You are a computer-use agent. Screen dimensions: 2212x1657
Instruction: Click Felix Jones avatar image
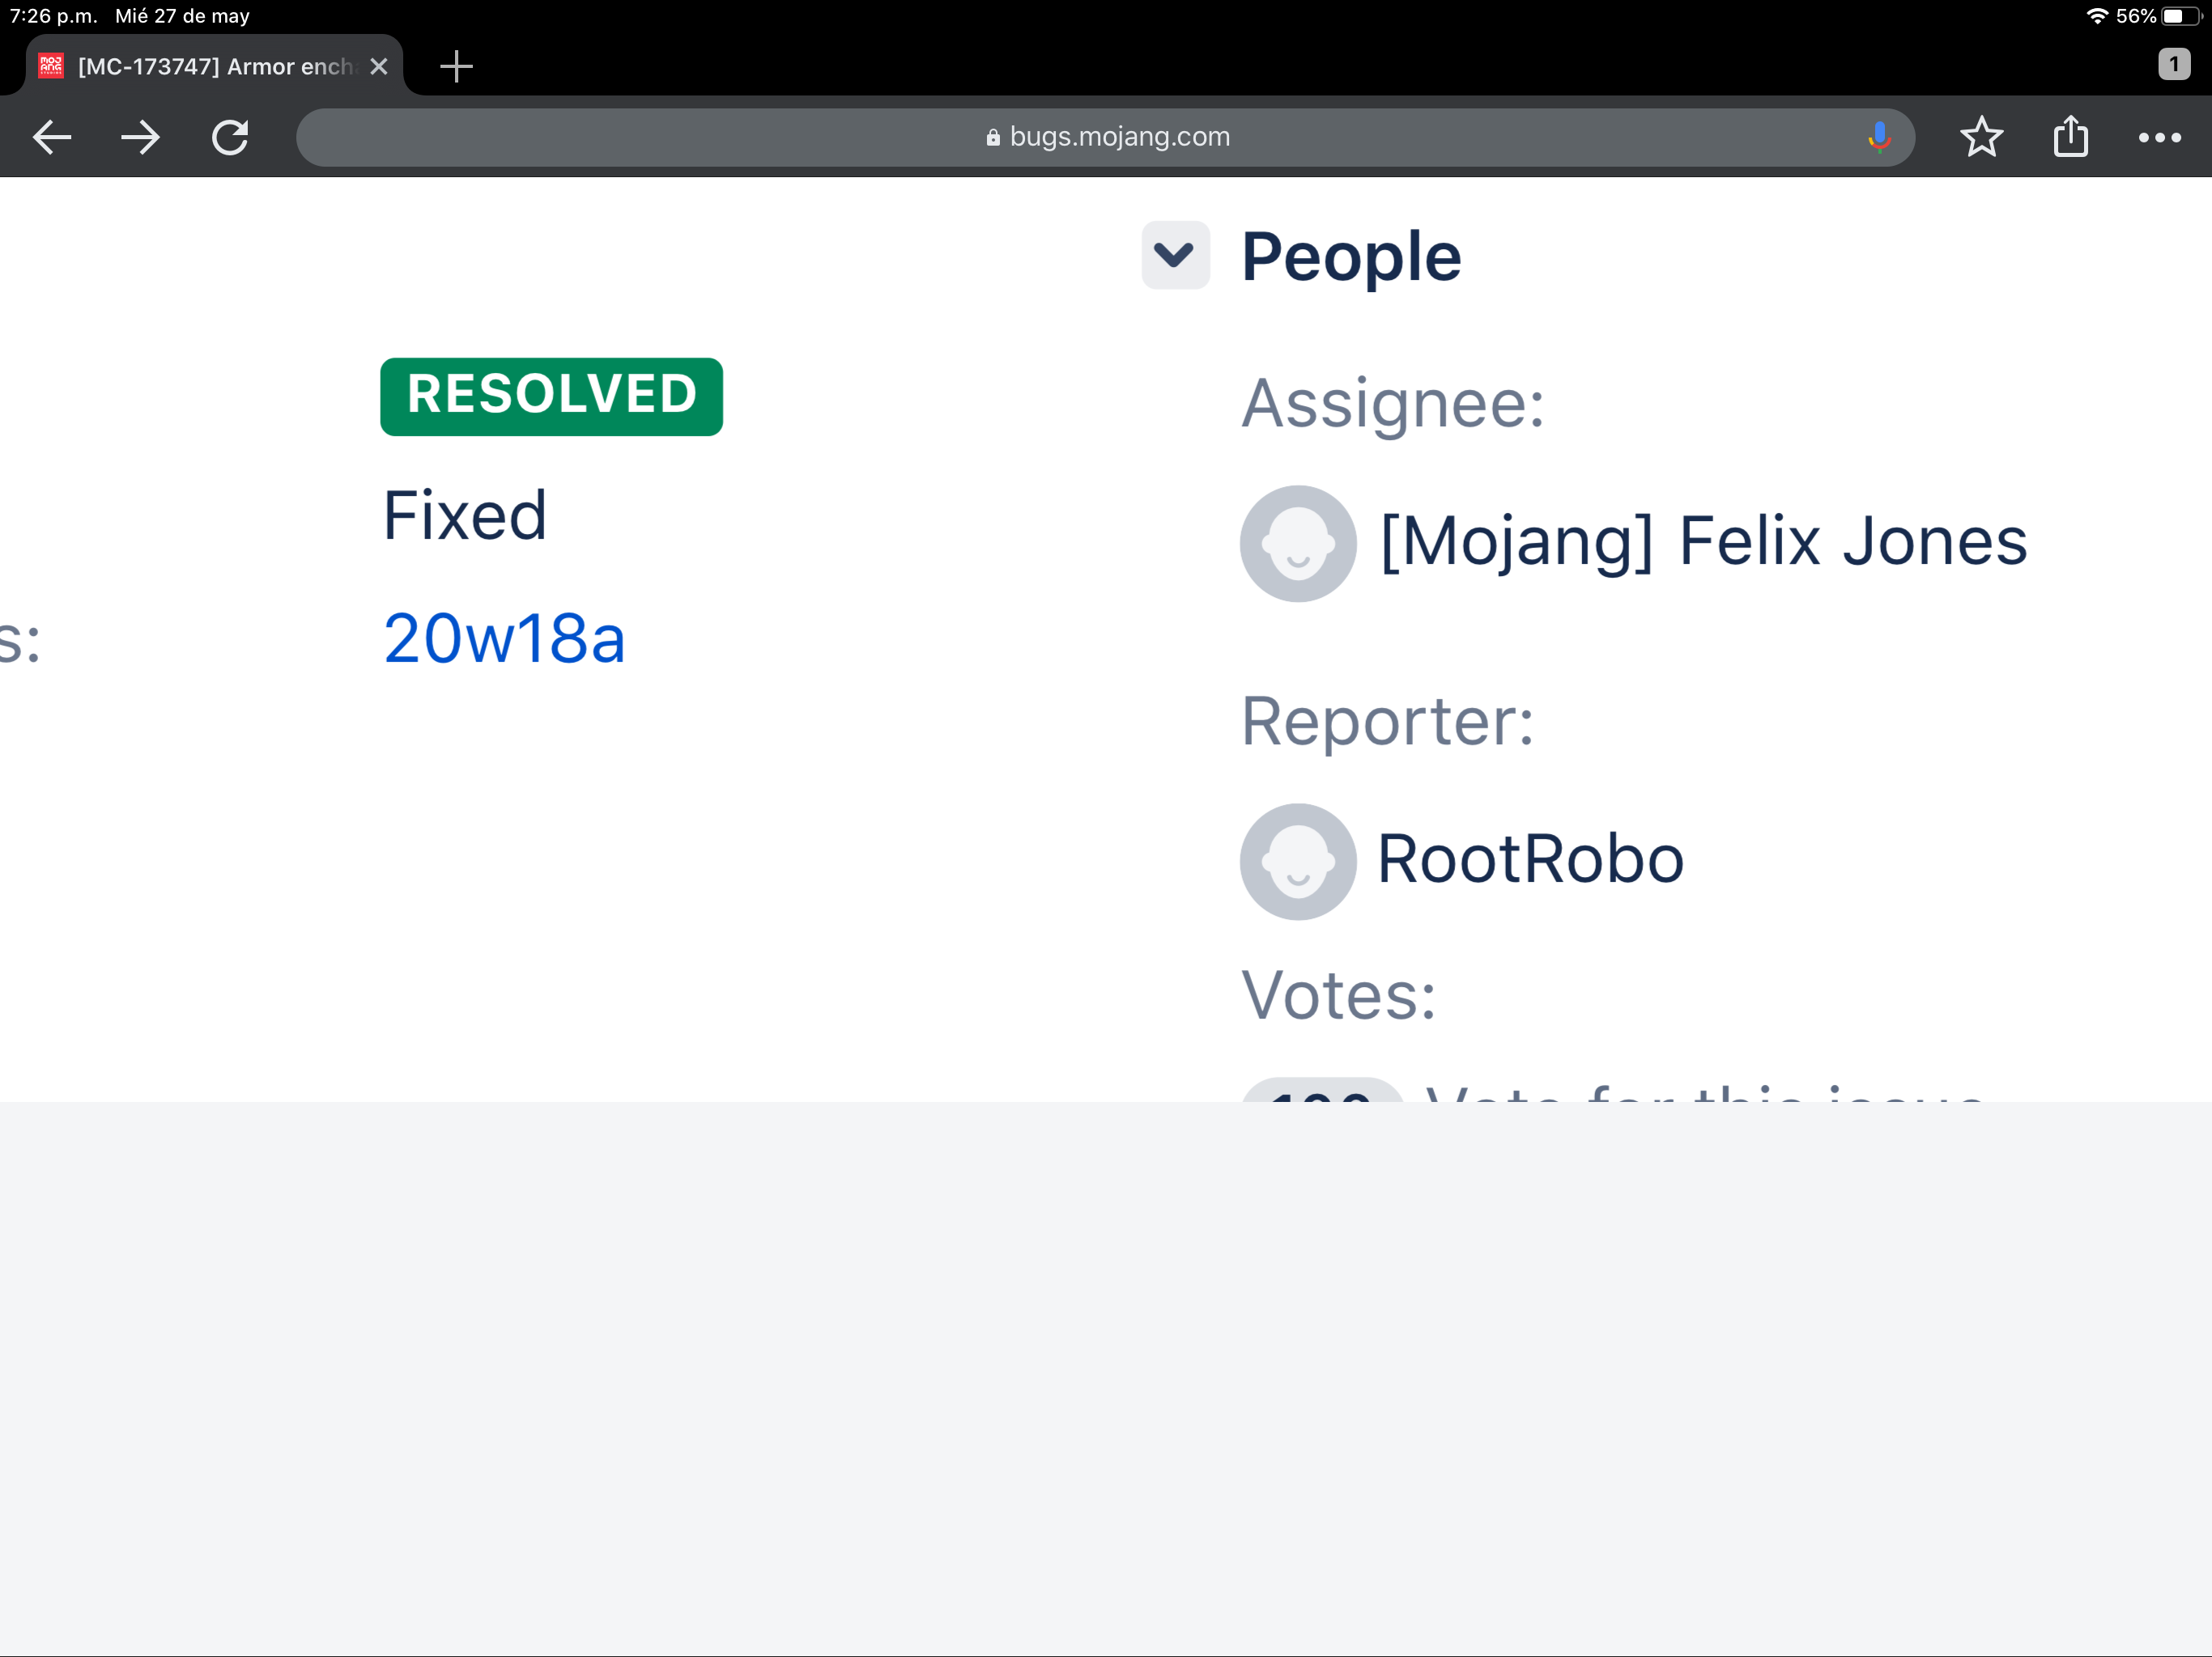(x=1297, y=544)
